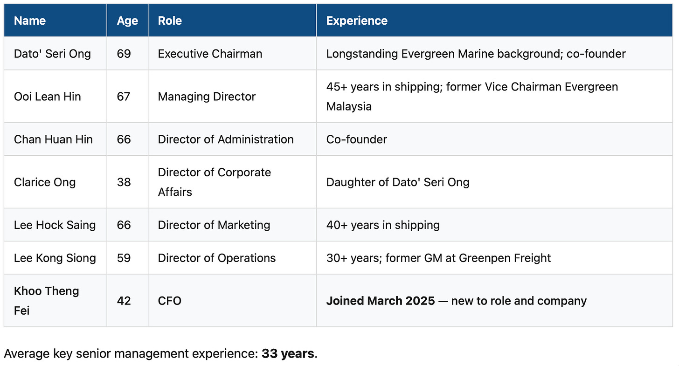Click the Khoo Theng Fei name cell

point(55,301)
